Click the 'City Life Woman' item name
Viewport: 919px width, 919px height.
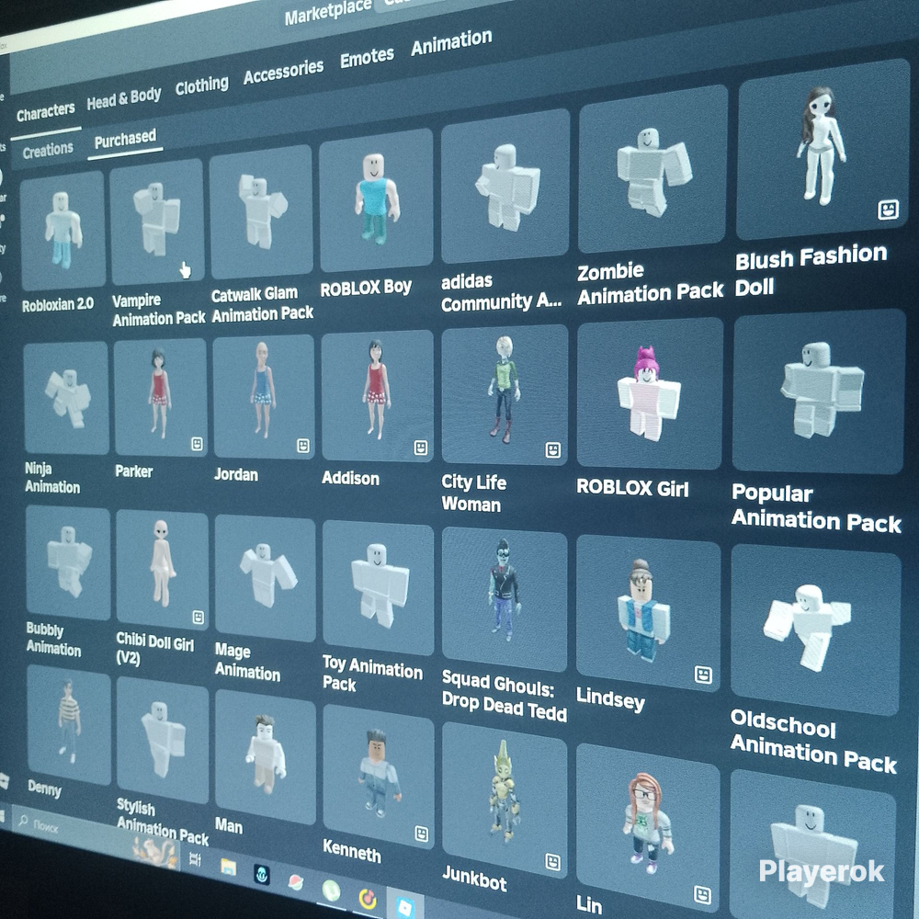pos(473,493)
